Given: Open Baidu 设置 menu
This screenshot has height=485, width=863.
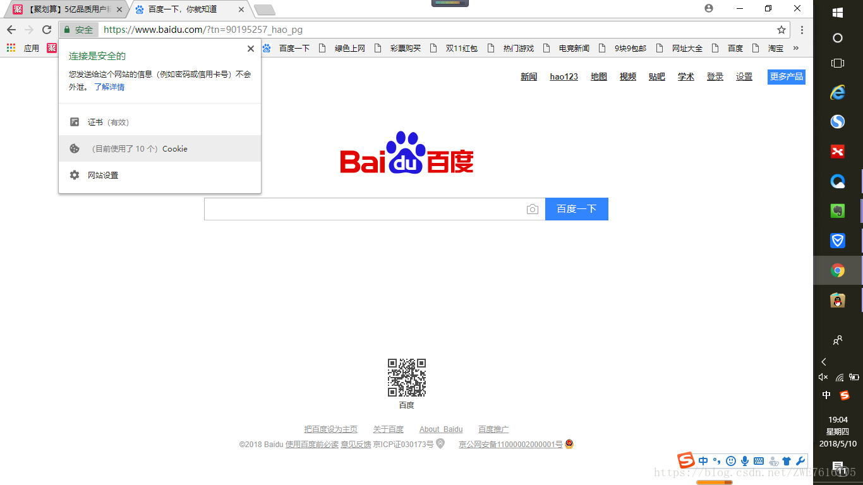Looking at the screenshot, I should (x=744, y=76).
